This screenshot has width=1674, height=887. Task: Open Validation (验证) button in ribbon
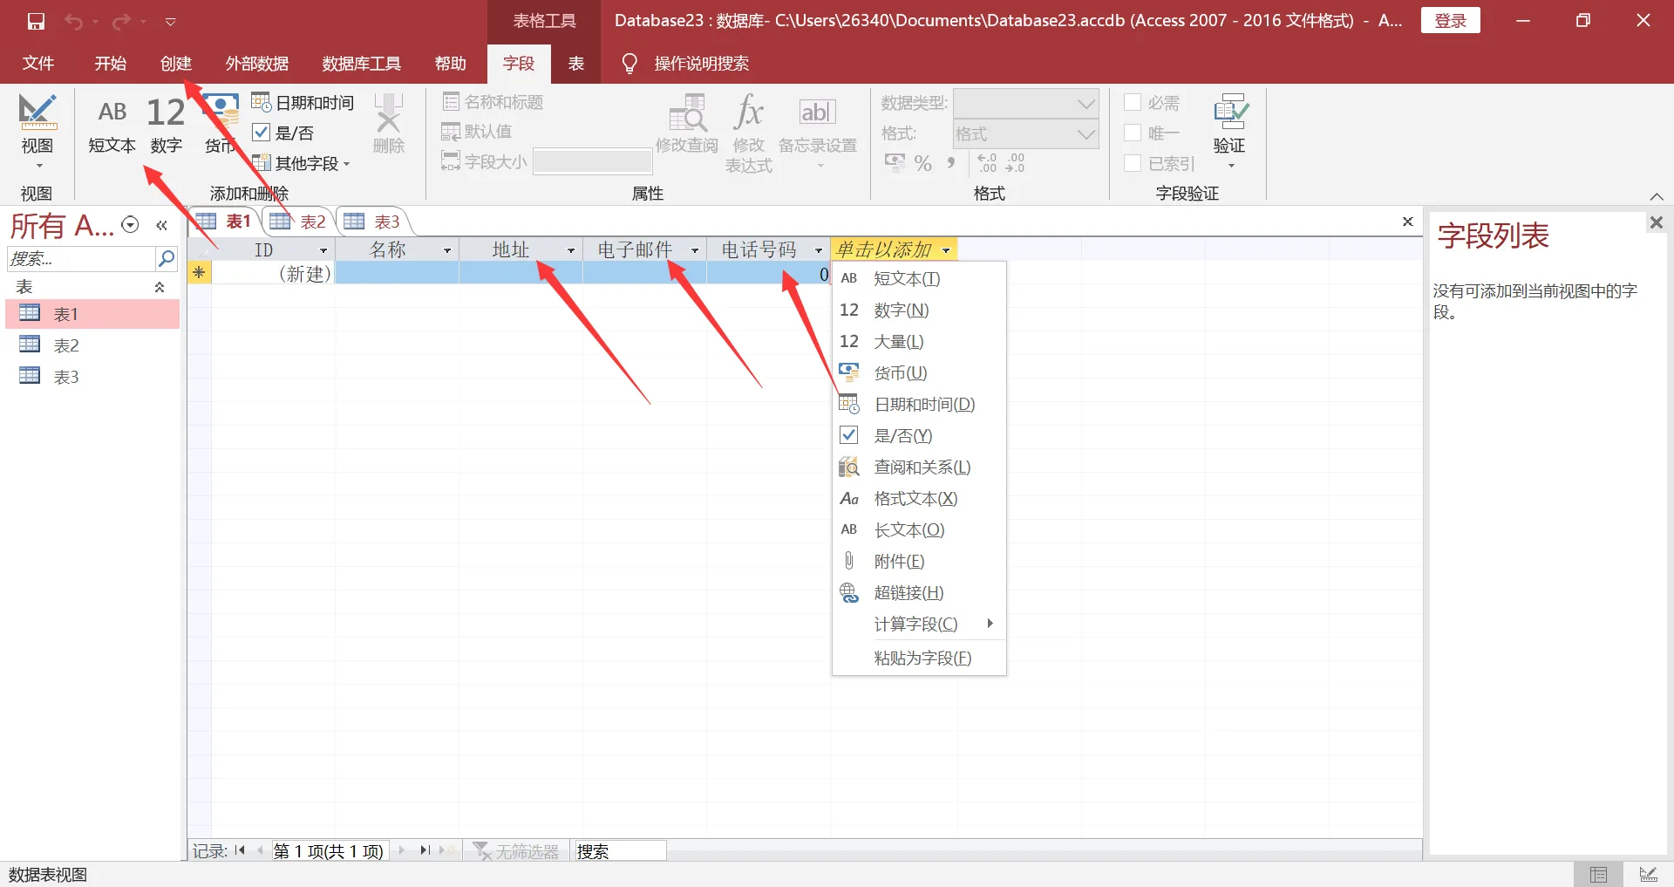click(1229, 132)
